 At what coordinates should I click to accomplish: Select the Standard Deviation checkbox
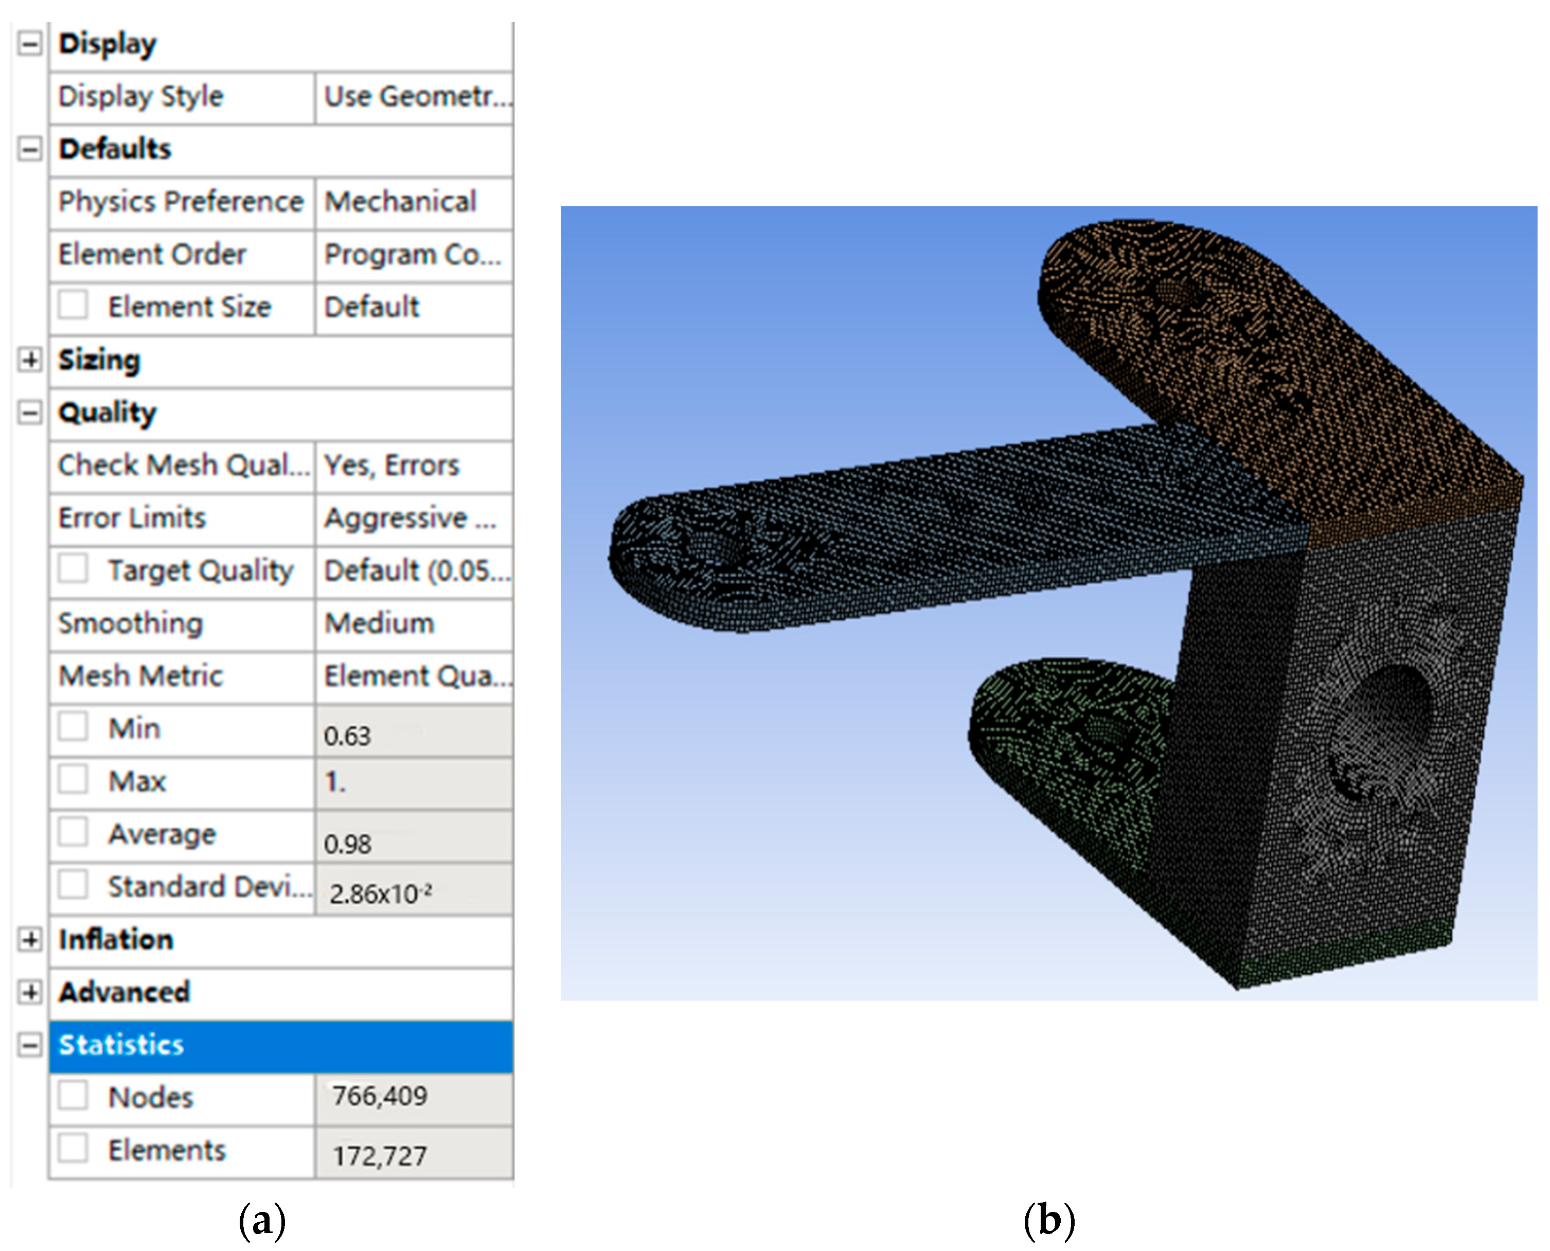tap(74, 885)
